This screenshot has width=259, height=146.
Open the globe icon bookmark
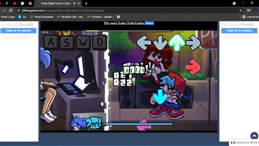click(x=118, y=17)
